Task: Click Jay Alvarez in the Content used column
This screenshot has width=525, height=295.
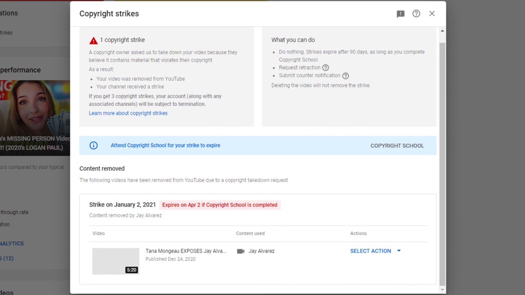Action: 262,251
